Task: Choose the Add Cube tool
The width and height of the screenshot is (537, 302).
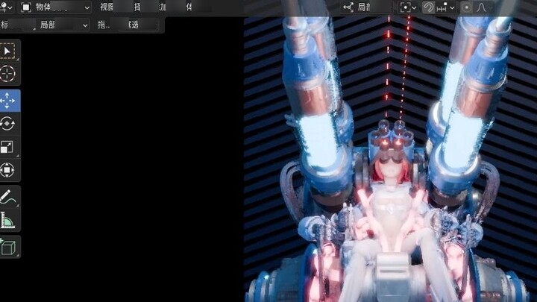Action: 8,248
